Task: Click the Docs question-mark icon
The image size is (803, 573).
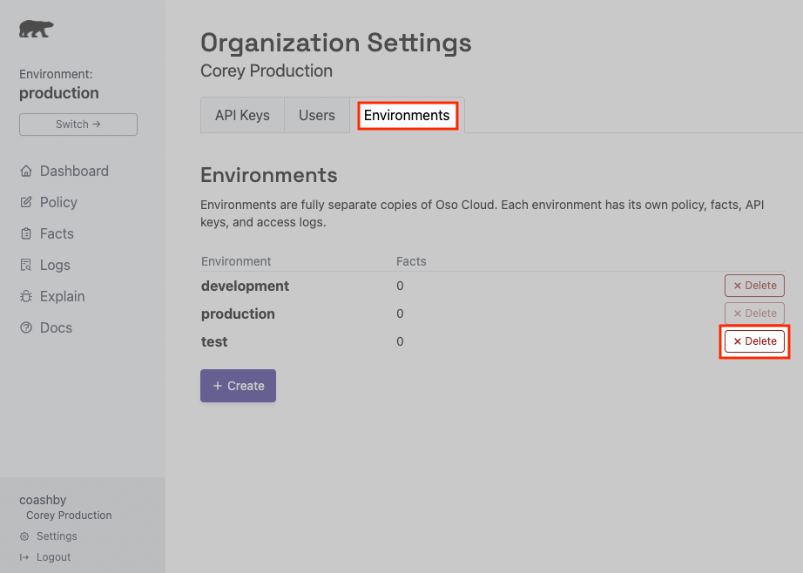Action: coord(26,327)
